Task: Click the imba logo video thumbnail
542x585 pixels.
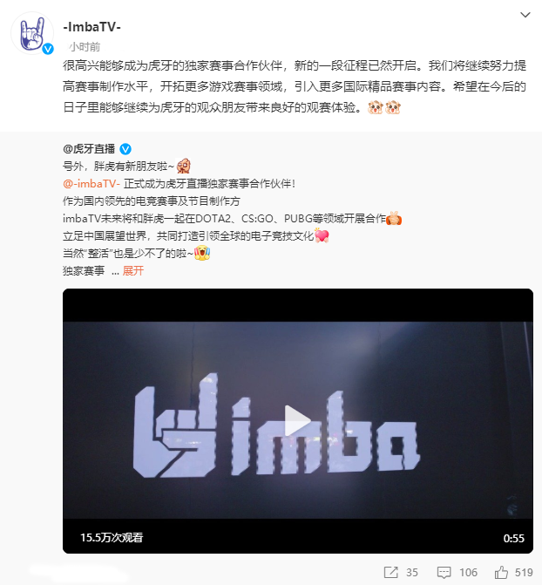Action: [298, 420]
